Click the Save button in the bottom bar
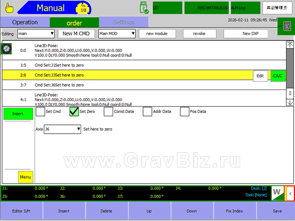Screen dimensions: 295x221 pos(277,211)
